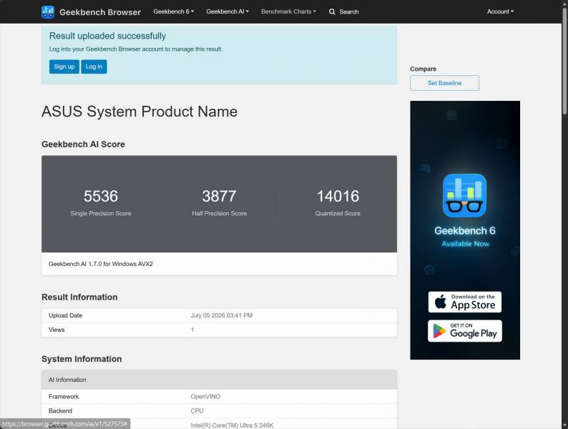568x429 pixels.
Task: Click the Google Play triangle icon
Action: 439,331
